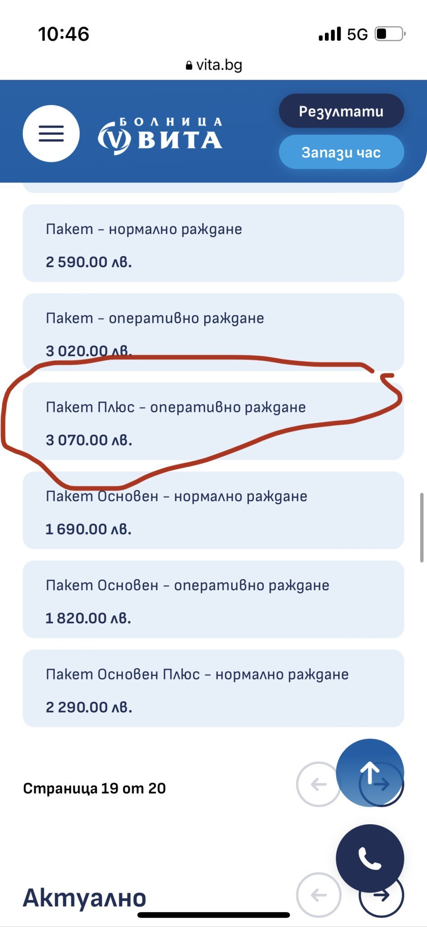Tap the Актуално previous arrow
Viewport: 427px width, 927px height.
[318, 895]
